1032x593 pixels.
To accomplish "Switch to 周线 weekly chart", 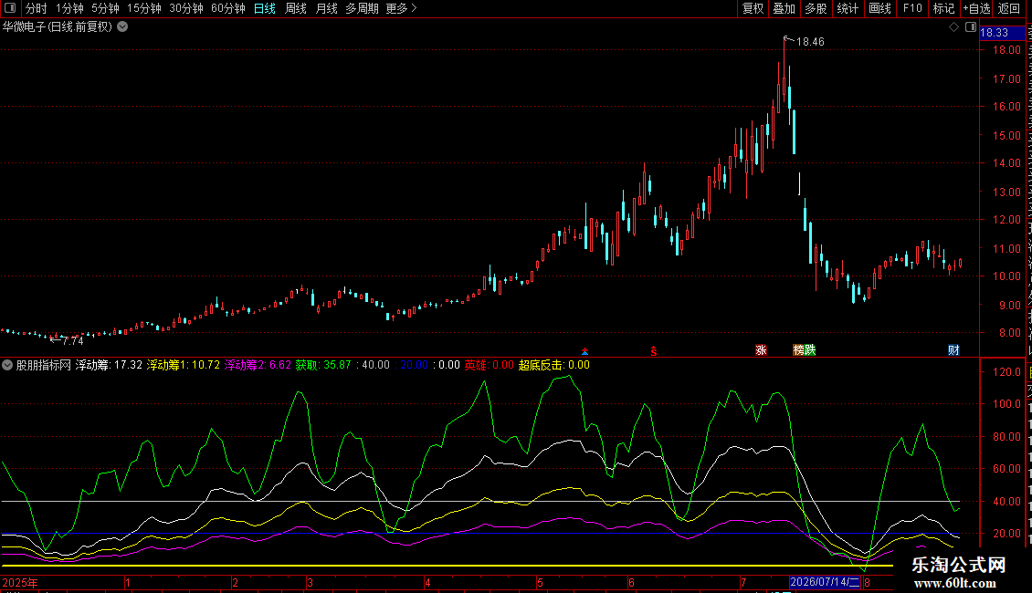I will click(296, 8).
